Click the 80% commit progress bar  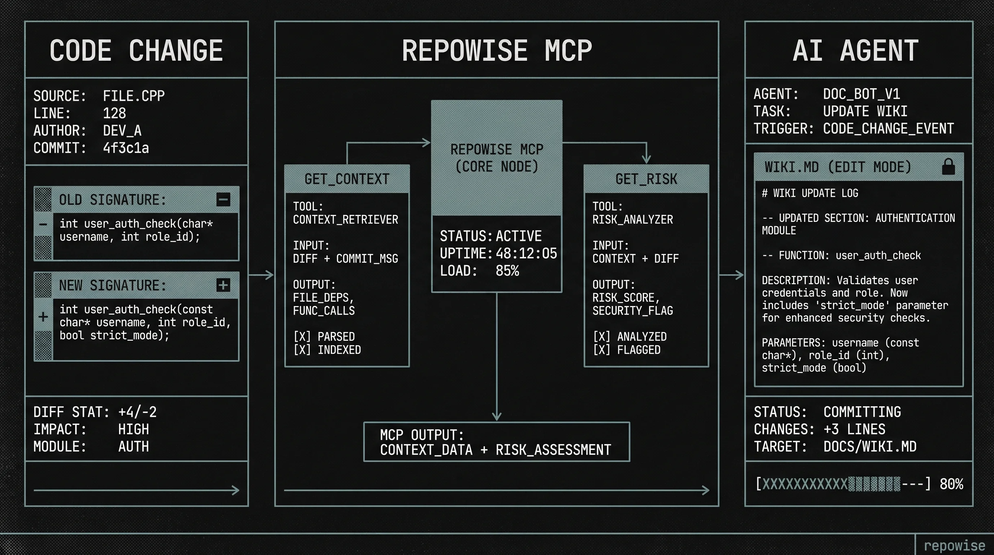(843, 483)
